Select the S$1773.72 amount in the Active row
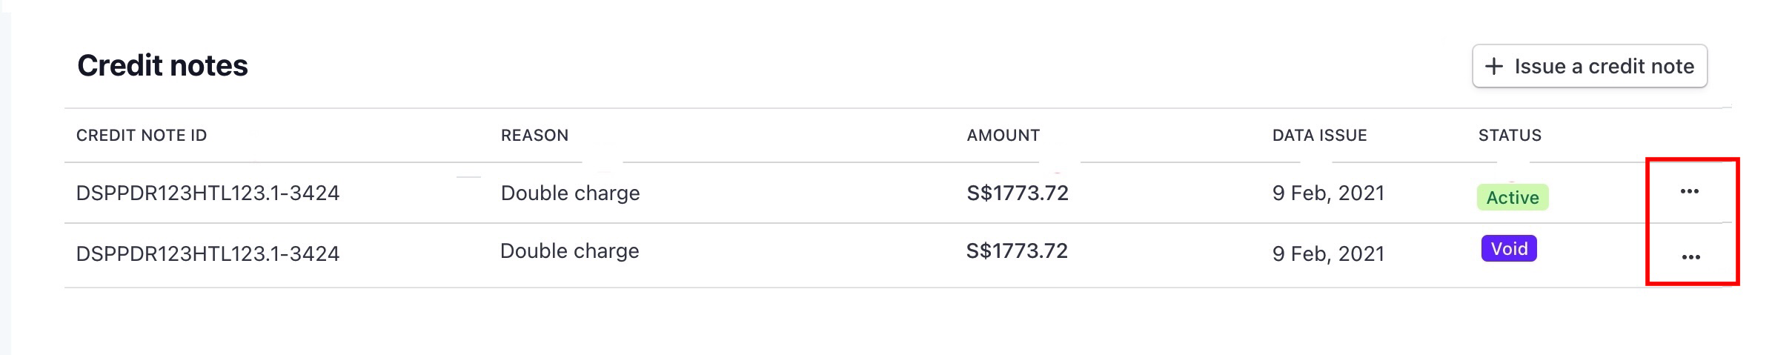Image resolution: width=1772 pixels, height=355 pixels. (1017, 193)
